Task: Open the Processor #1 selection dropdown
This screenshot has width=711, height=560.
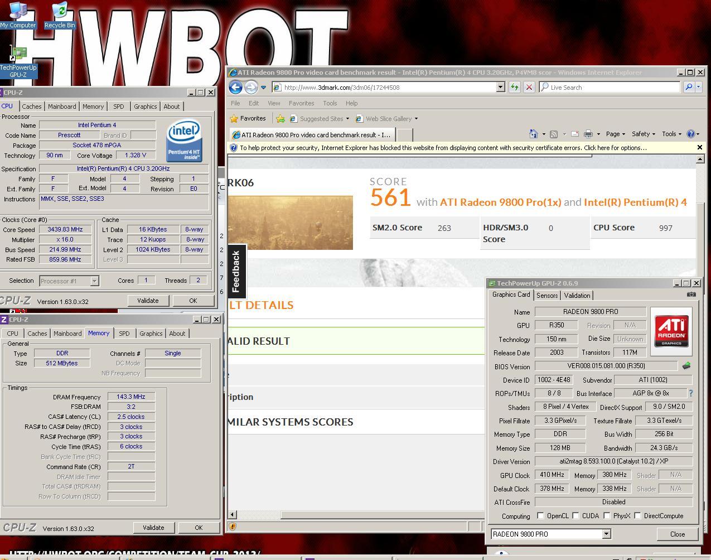Action: [94, 281]
